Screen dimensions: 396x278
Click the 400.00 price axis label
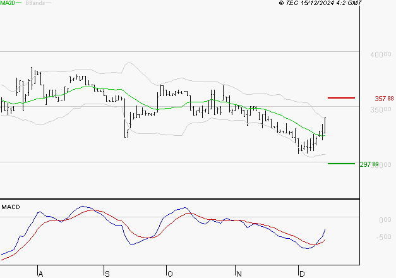381,54
